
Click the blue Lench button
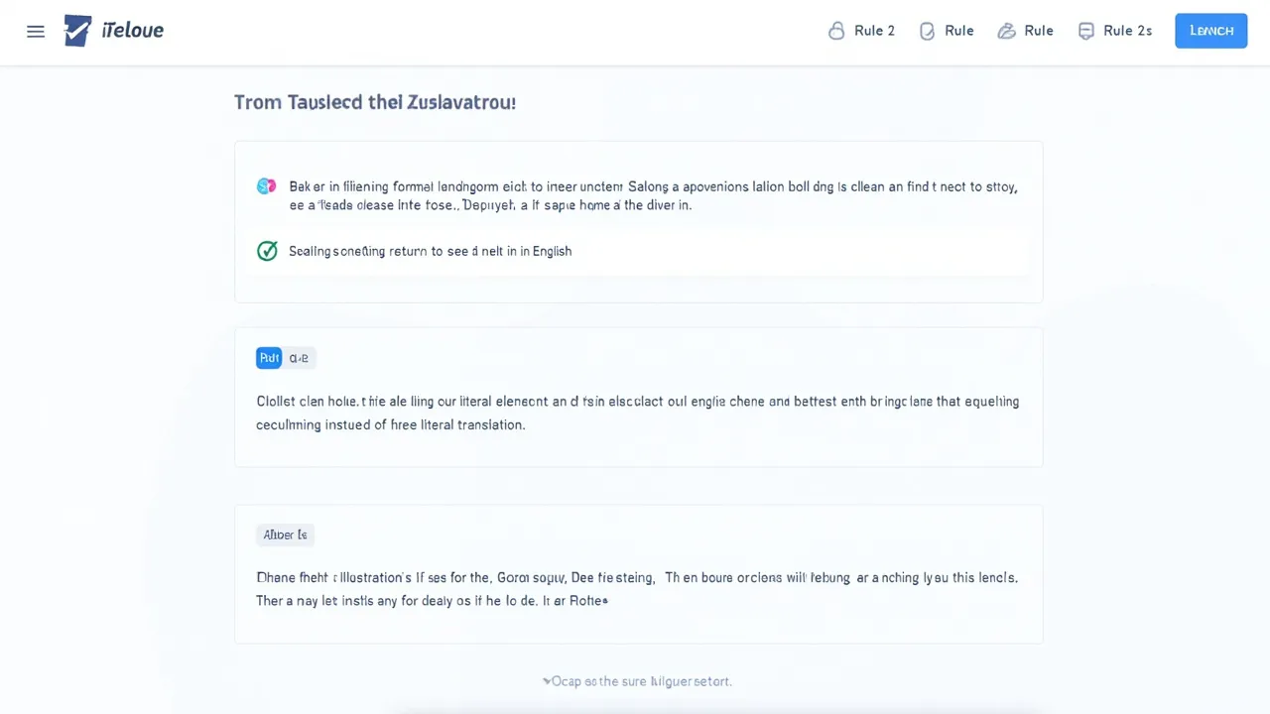point(1210,31)
